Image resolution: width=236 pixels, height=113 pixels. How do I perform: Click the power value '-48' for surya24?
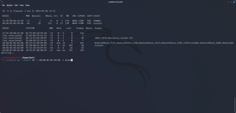28,23
